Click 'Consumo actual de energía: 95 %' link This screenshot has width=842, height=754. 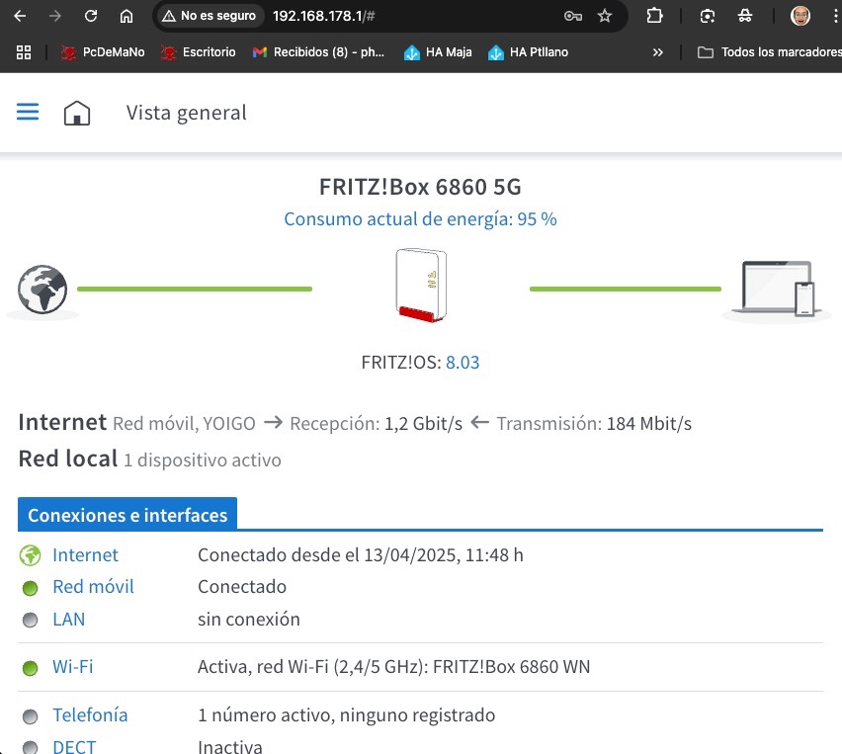pyautogui.click(x=420, y=219)
